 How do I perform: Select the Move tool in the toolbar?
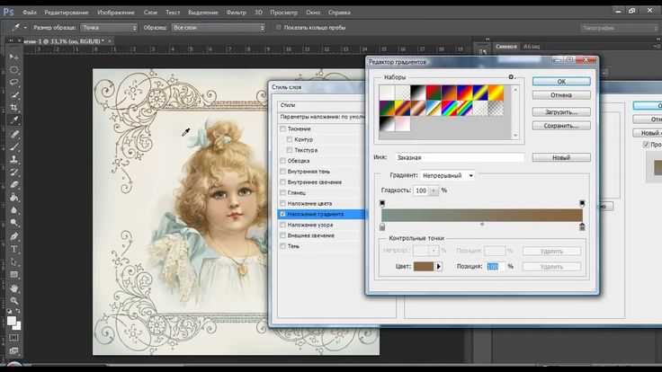(x=13, y=56)
